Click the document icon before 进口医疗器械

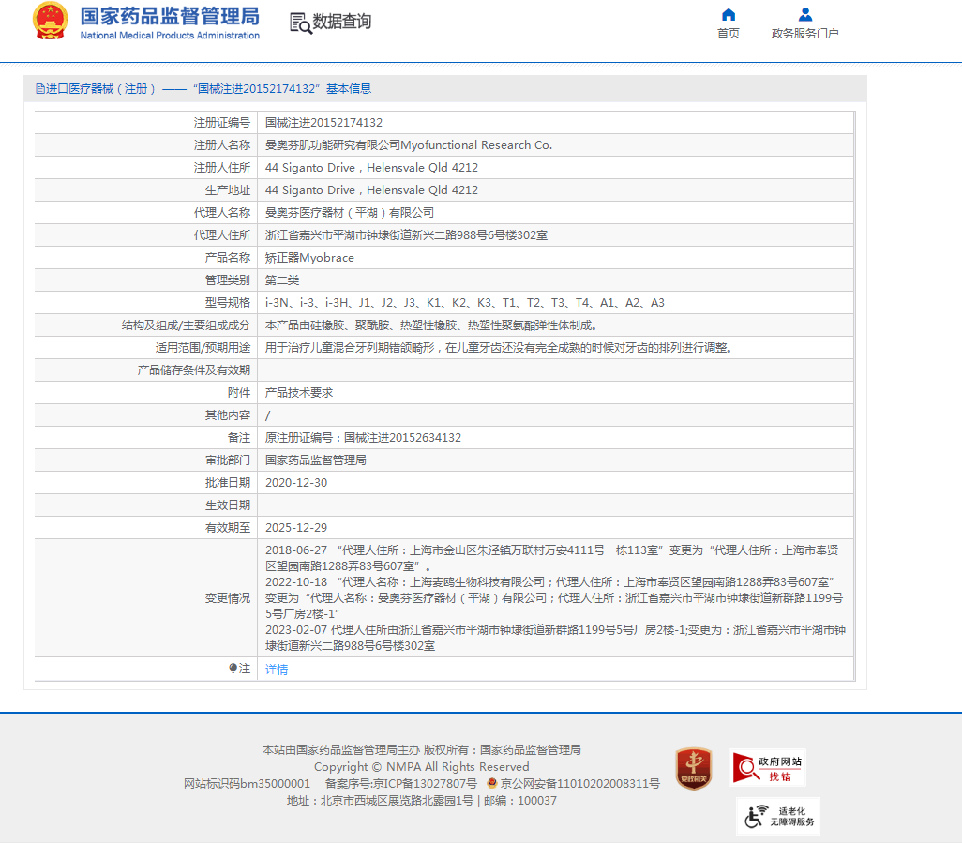40,89
